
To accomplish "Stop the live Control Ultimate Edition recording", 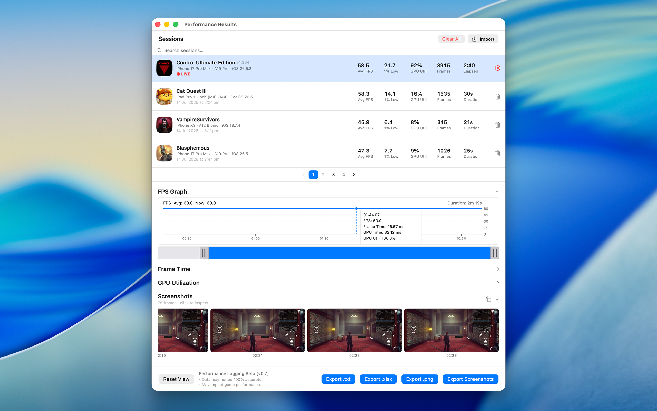I will pyautogui.click(x=497, y=68).
